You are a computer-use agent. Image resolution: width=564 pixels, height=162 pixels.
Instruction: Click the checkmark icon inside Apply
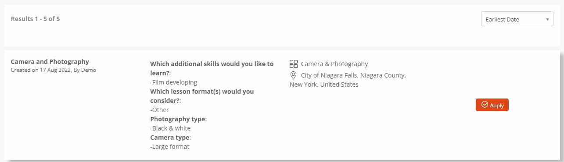[485, 105]
